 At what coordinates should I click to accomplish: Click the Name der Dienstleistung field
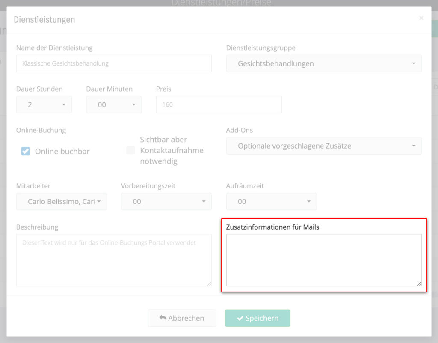pos(114,63)
